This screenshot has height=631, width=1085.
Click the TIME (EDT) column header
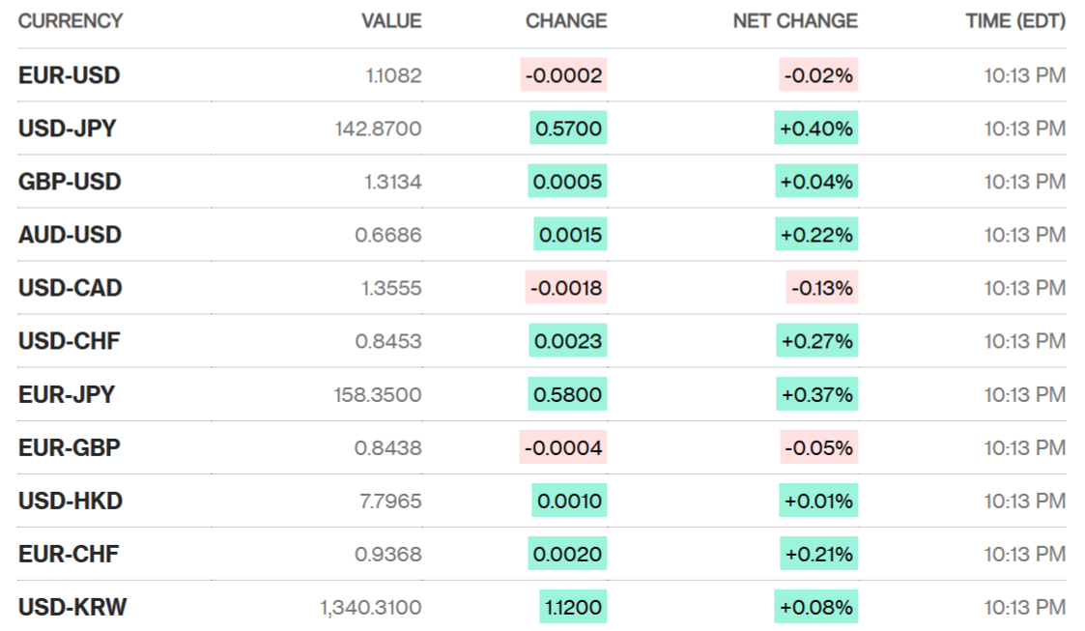pyautogui.click(x=1015, y=21)
